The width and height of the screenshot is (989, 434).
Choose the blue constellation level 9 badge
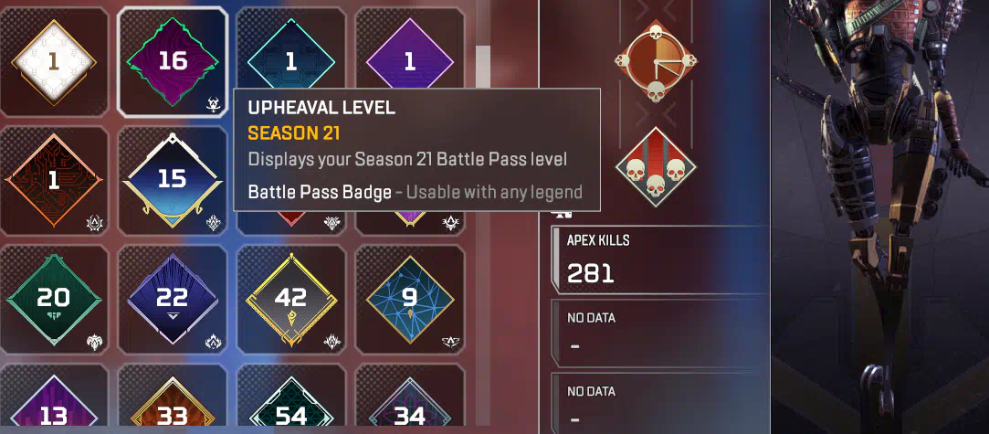[x=410, y=299]
